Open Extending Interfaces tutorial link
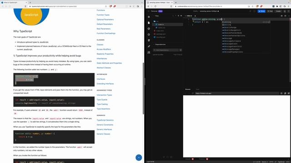The height and width of the screenshot is (163, 291). click(x=105, y=84)
